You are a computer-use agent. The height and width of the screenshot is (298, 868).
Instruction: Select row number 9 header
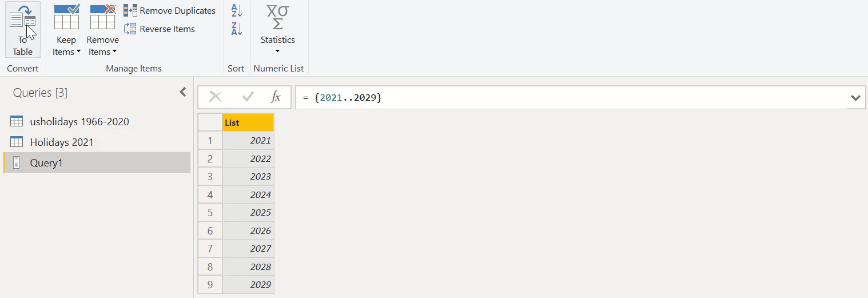[x=210, y=285]
